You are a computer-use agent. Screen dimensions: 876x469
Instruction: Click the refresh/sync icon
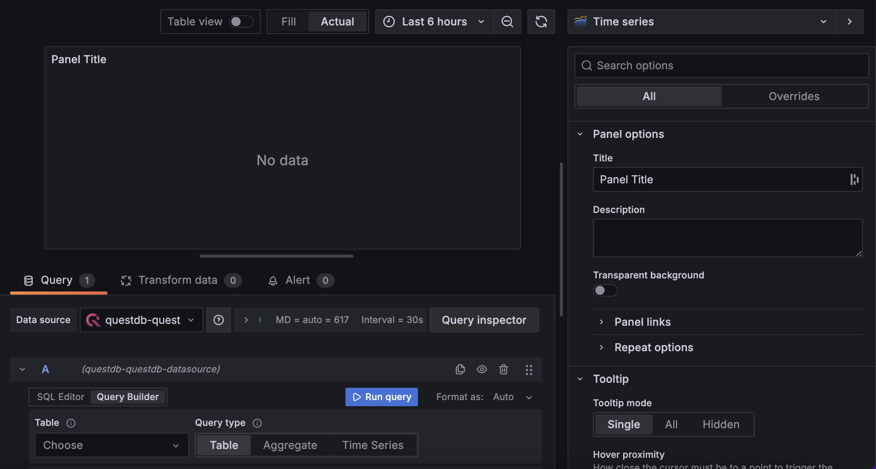tap(541, 21)
